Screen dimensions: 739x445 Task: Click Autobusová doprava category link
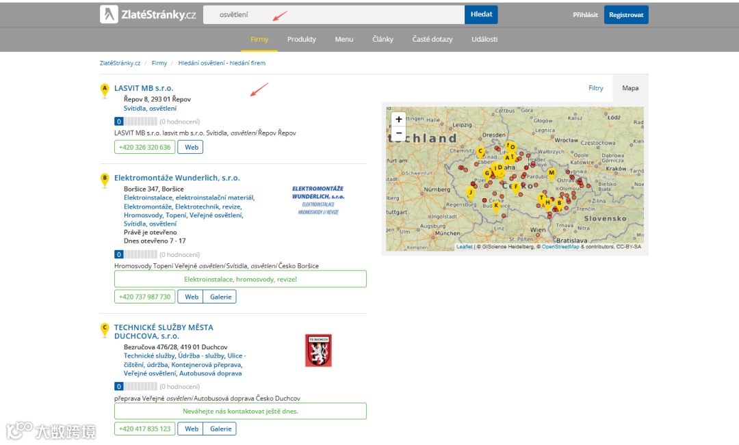click(210, 373)
